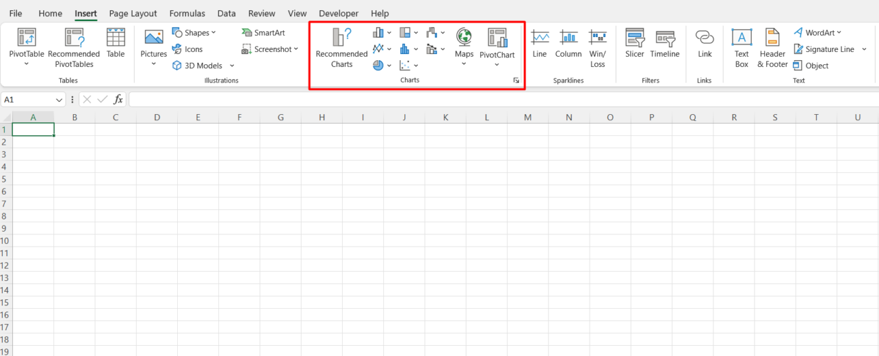Open Recommended Charts

pyautogui.click(x=341, y=48)
